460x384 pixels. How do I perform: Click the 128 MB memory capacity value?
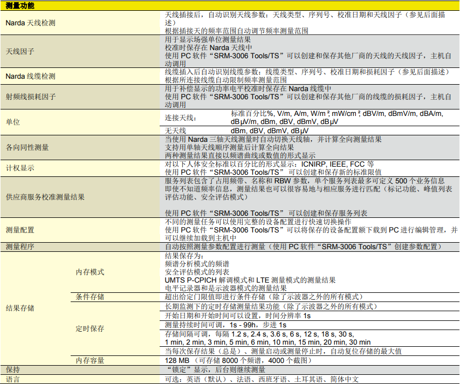(x=177, y=360)
